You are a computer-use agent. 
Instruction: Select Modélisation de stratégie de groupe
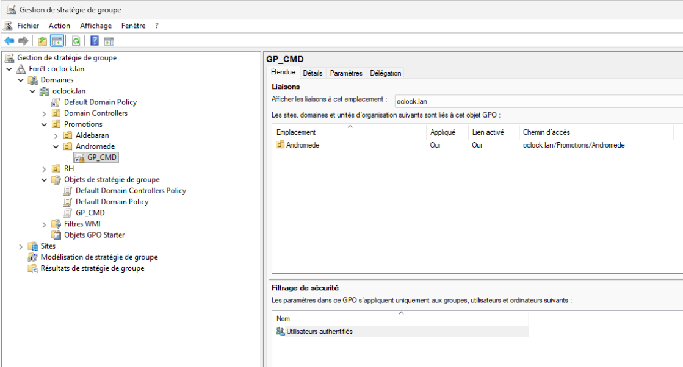tap(99, 257)
